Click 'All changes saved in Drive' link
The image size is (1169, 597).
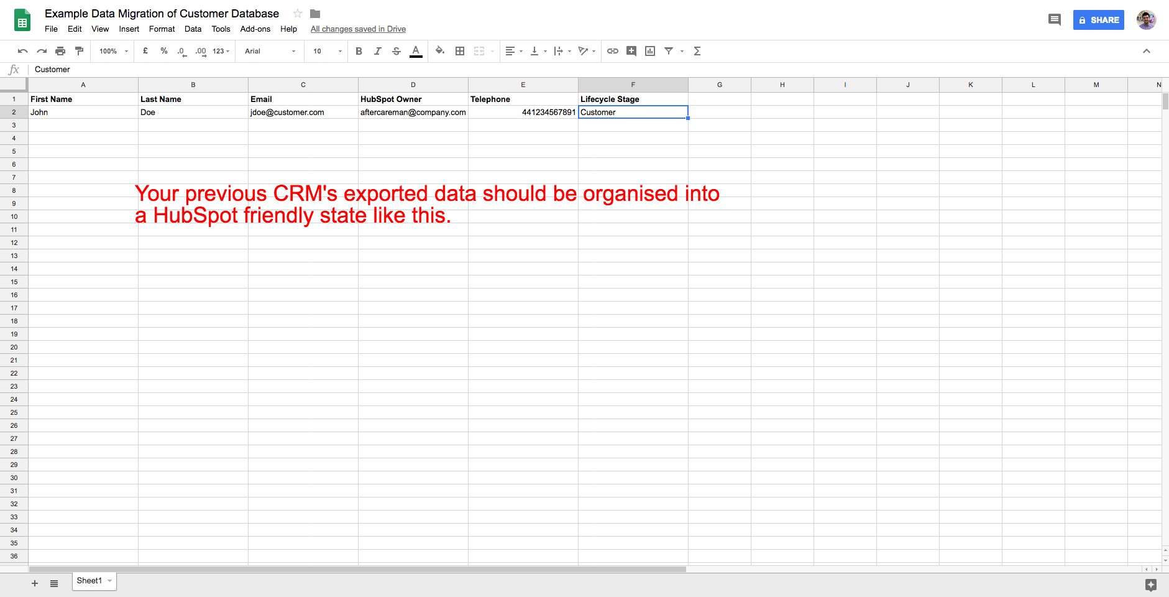click(x=358, y=29)
